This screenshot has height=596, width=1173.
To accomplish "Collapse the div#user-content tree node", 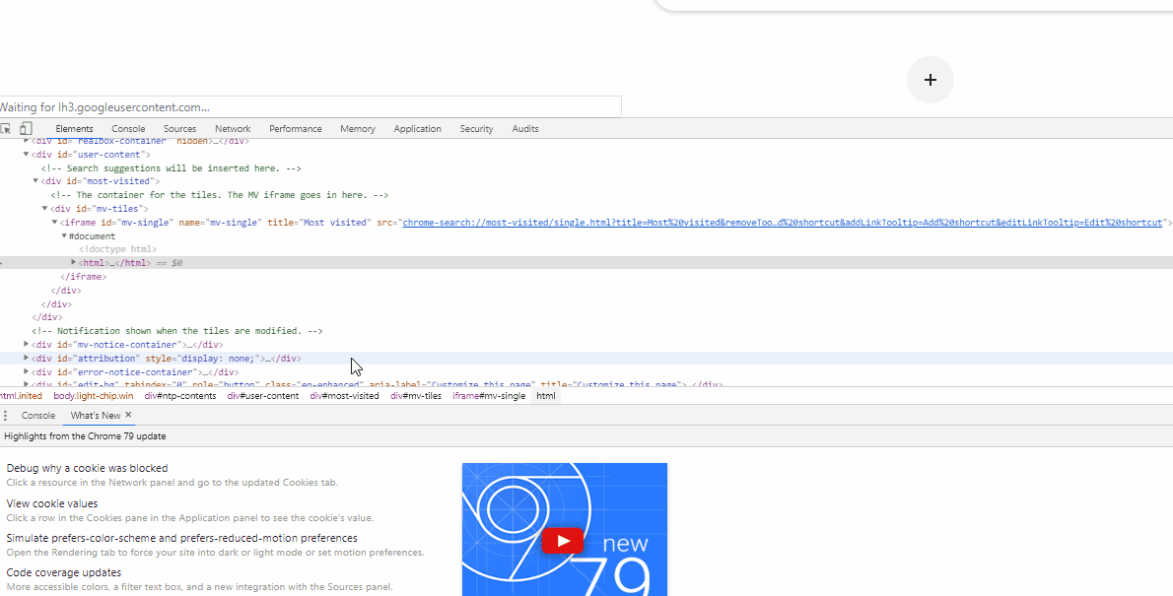I will (x=26, y=154).
